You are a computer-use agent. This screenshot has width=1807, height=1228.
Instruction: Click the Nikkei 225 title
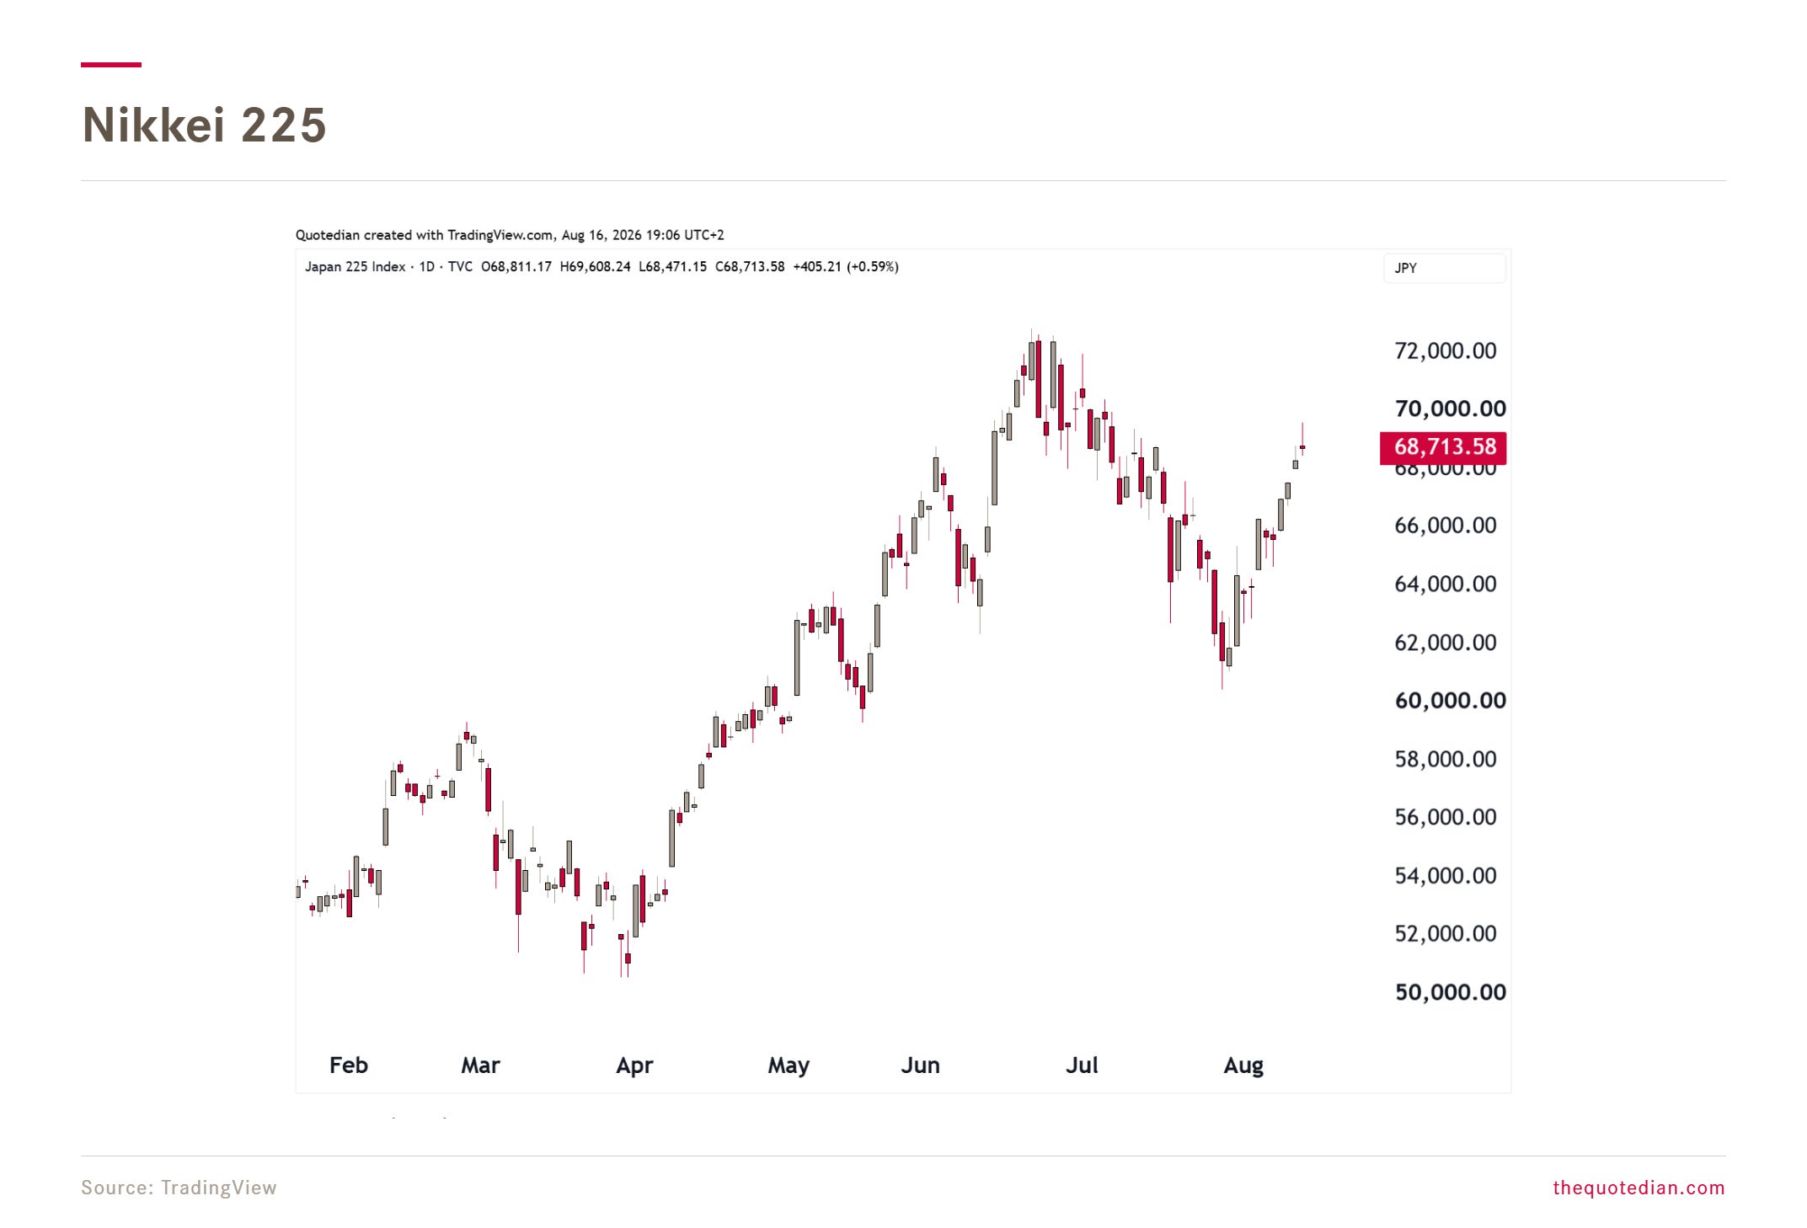click(x=204, y=125)
